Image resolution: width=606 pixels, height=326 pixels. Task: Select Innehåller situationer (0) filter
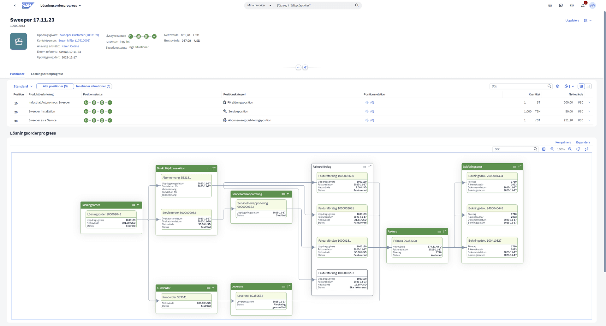tap(93, 86)
